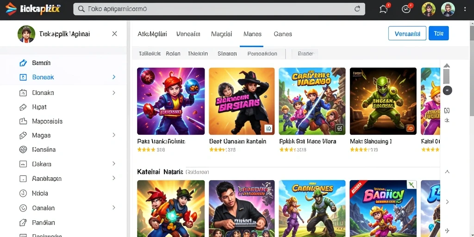Screen dimensions: 474x237
Task: Click the blue Tole button
Action: pos(439,34)
